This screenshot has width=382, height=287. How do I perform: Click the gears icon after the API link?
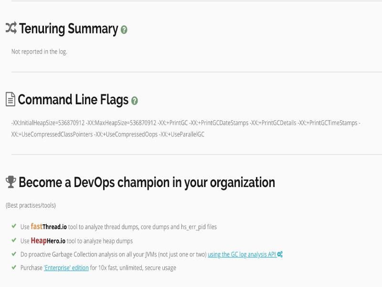pyautogui.click(x=280, y=254)
